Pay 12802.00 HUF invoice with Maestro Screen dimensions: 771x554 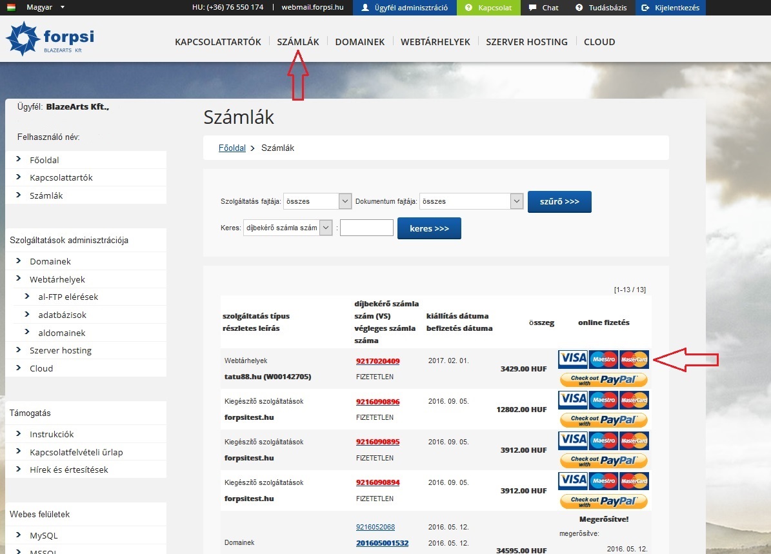pos(604,400)
